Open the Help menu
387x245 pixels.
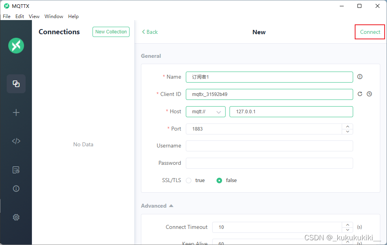[73, 16]
